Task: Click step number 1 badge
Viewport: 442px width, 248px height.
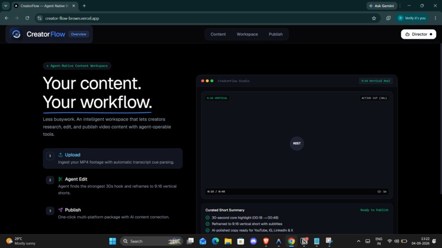Action: click(50, 155)
